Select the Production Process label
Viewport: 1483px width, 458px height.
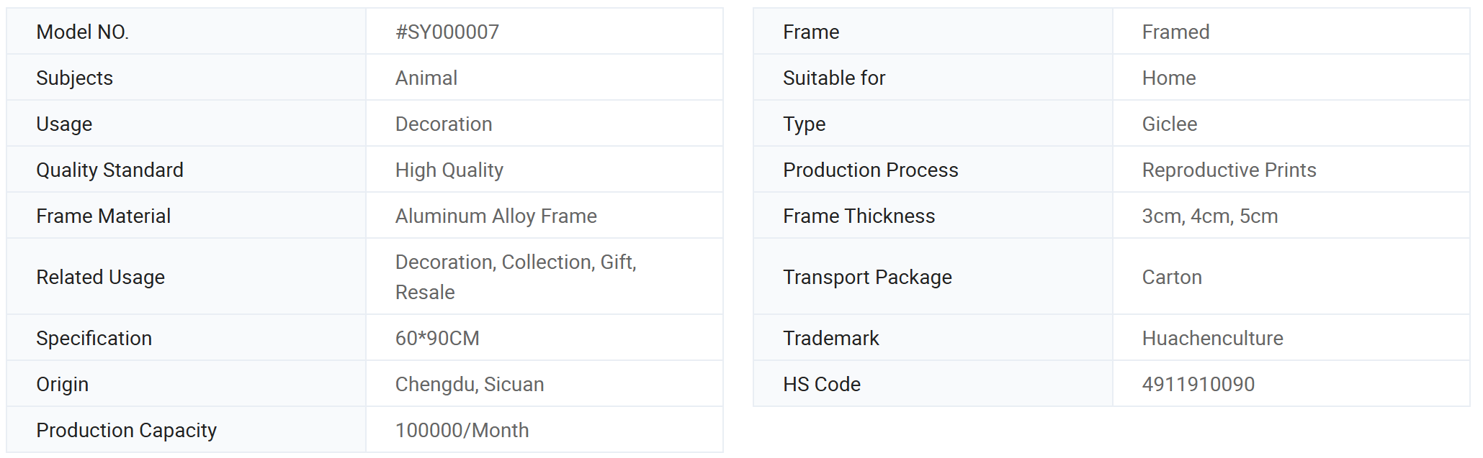click(x=871, y=170)
